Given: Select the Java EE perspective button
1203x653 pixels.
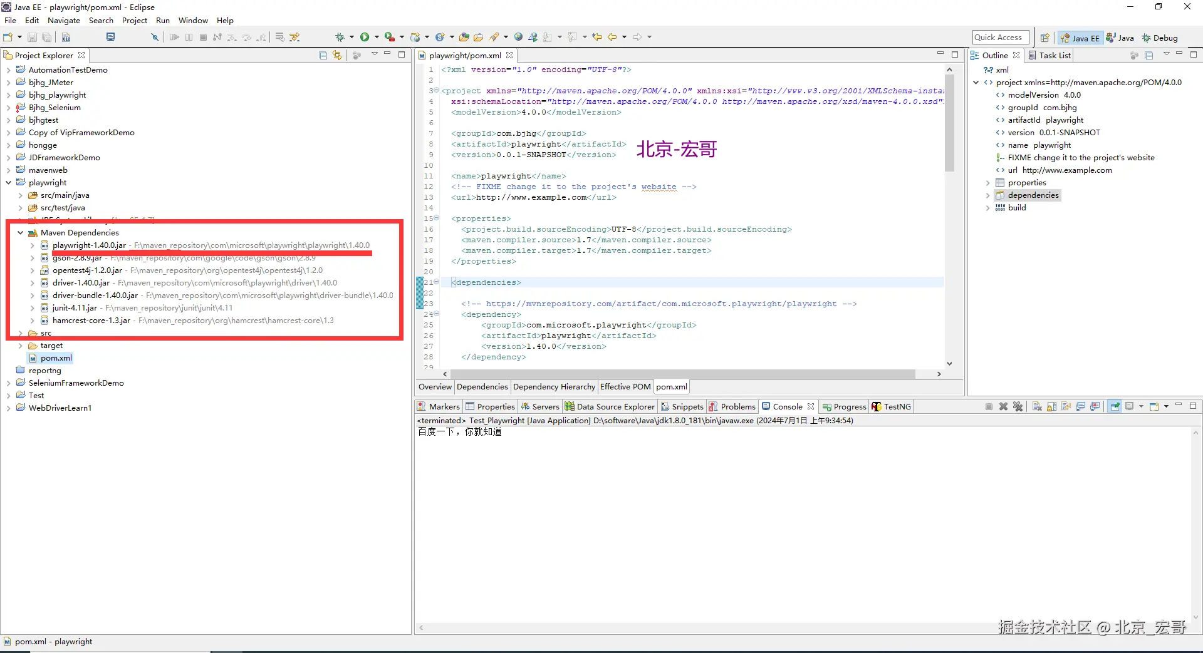Looking at the screenshot, I should 1080,38.
